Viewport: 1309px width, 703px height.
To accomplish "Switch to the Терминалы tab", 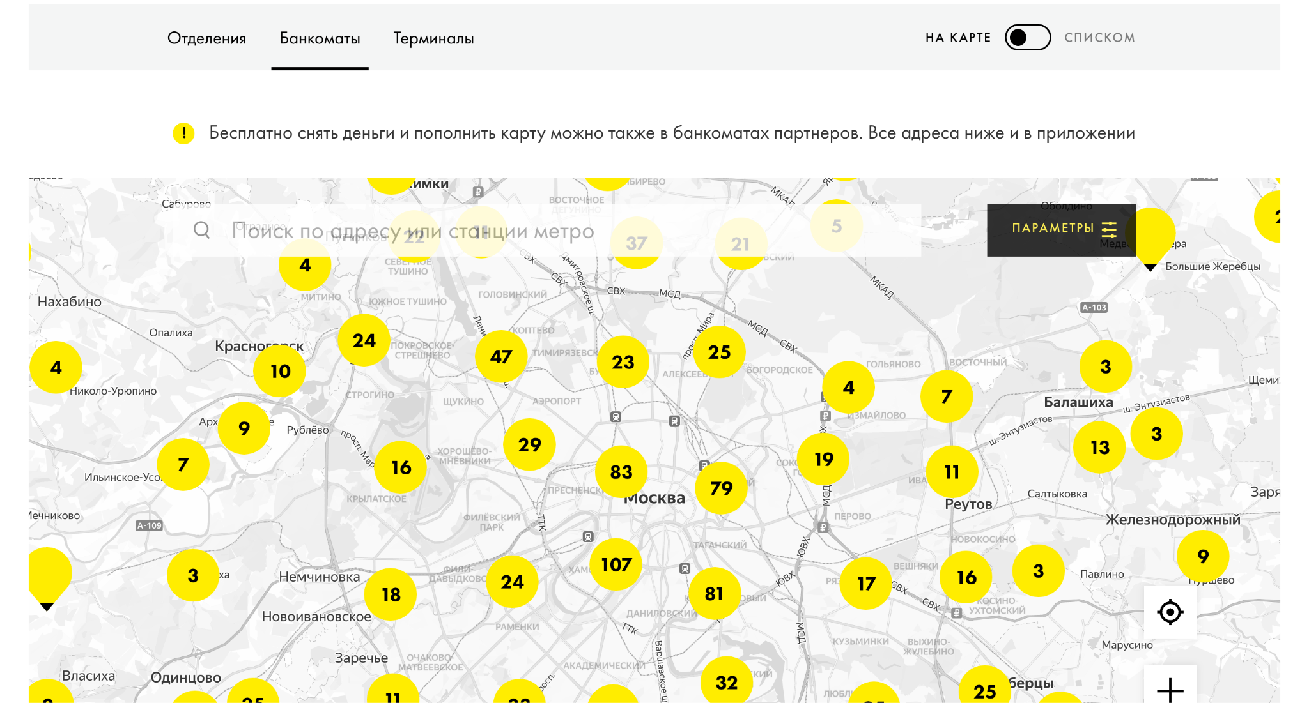I will [433, 38].
